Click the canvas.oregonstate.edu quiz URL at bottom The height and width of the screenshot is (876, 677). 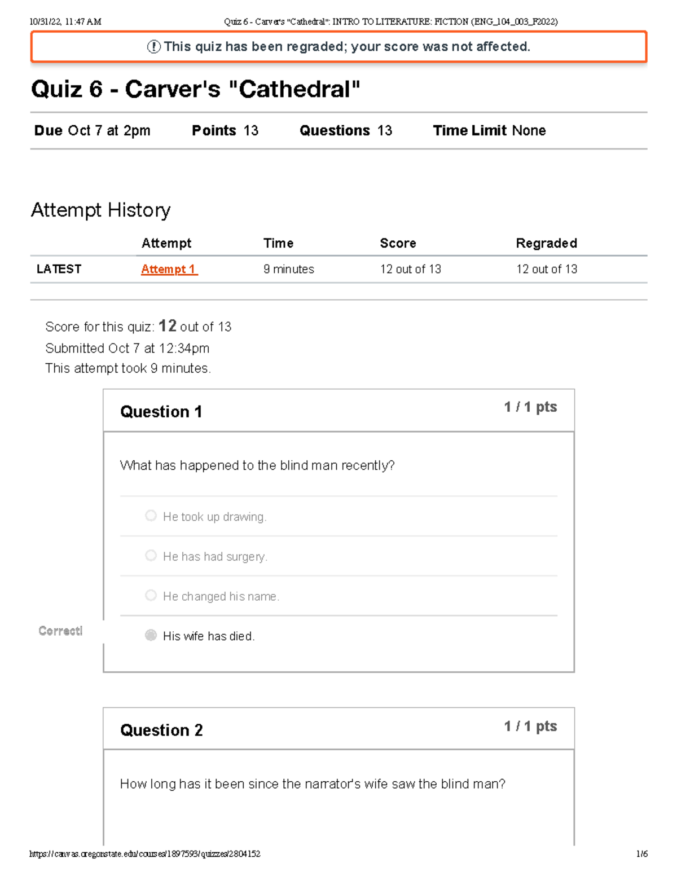pos(145,853)
